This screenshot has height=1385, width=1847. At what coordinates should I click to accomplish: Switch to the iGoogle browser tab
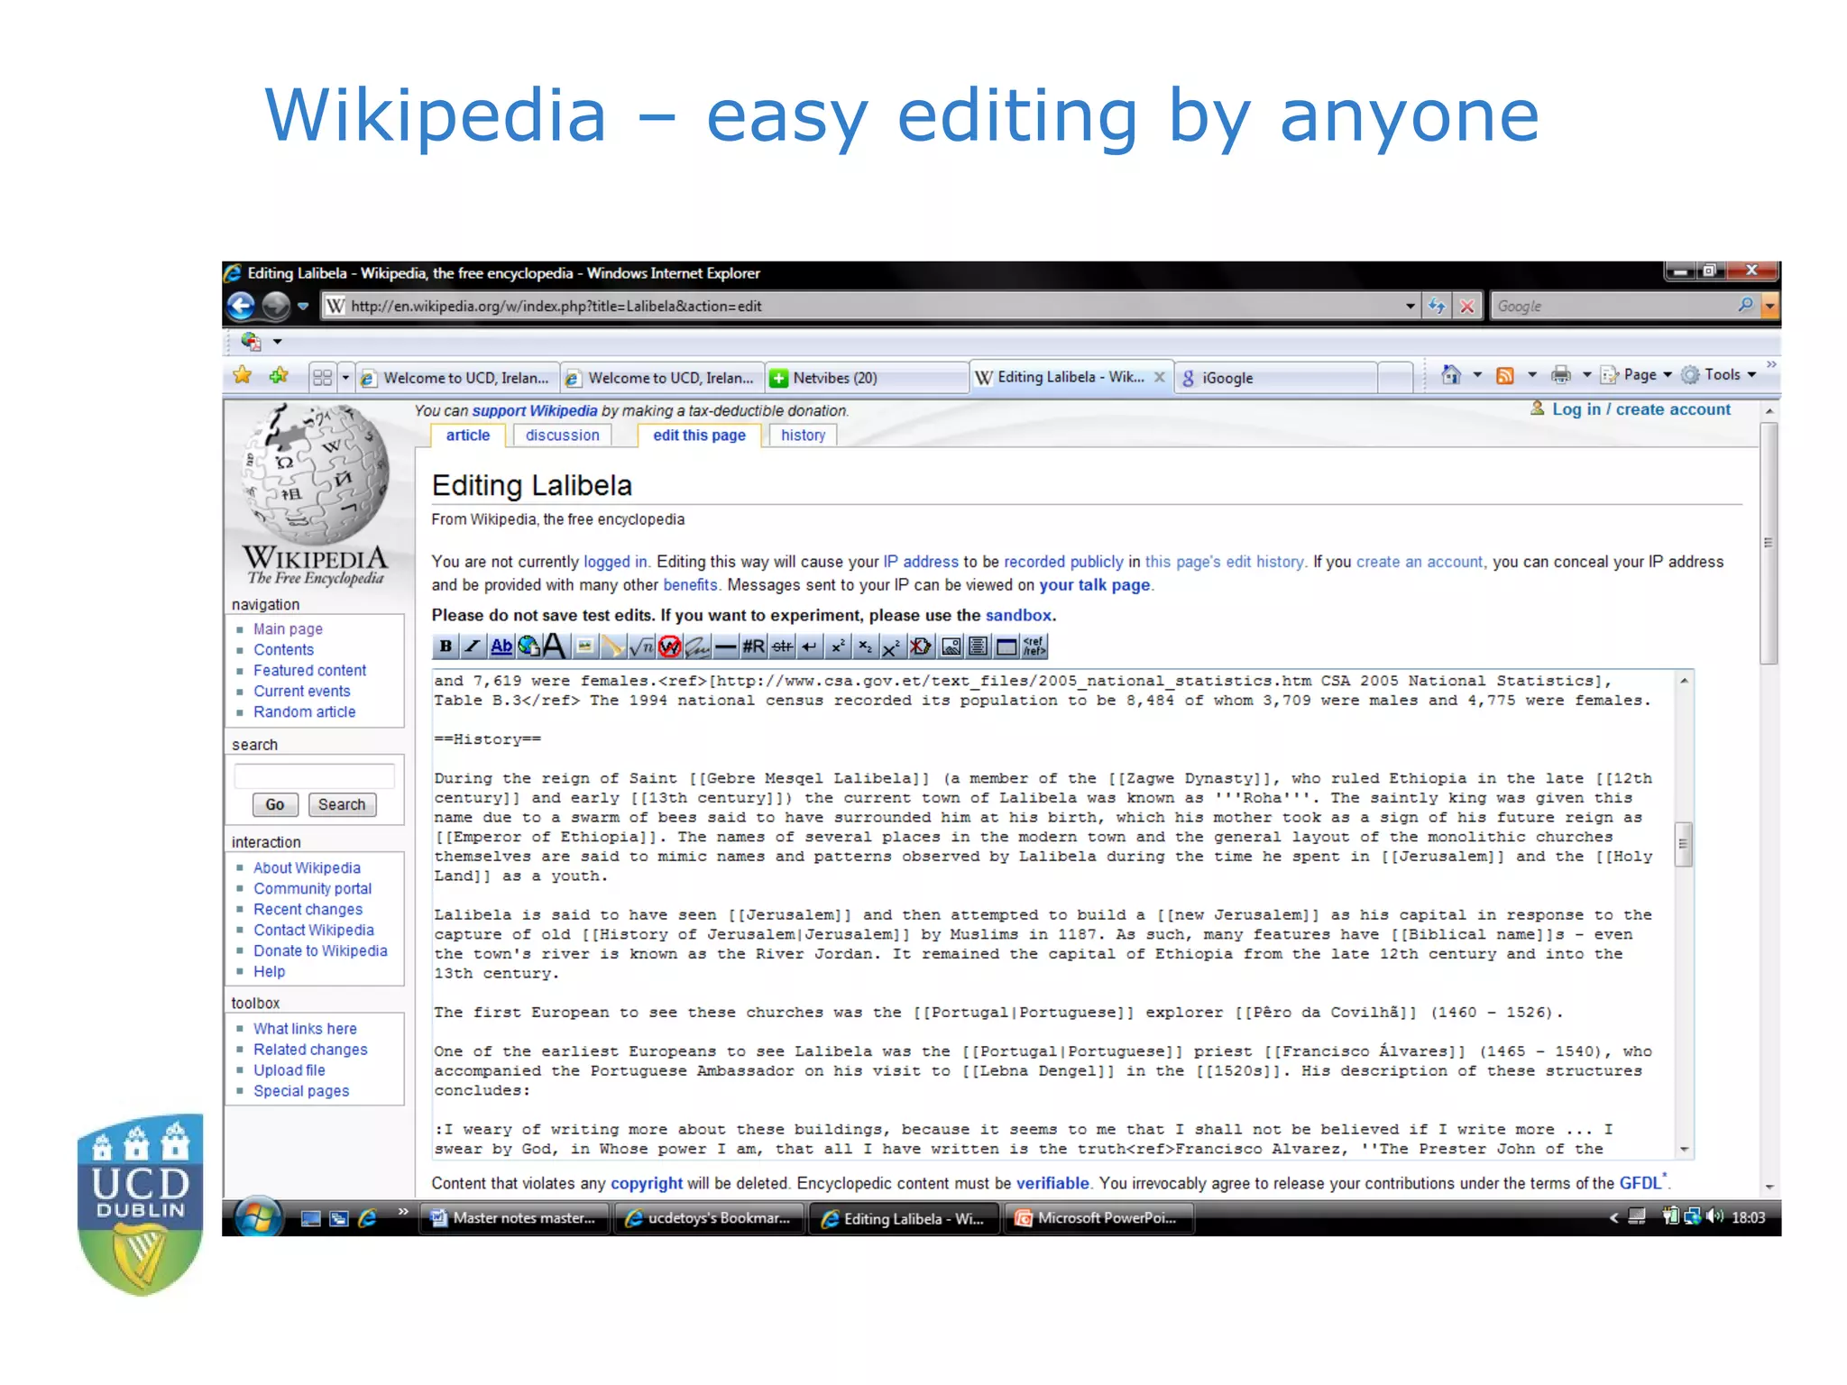pyautogui.click(x=1276, y=378)
